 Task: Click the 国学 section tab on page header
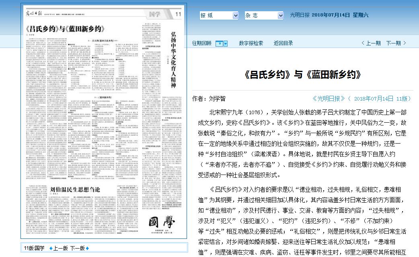click(155, 14)
